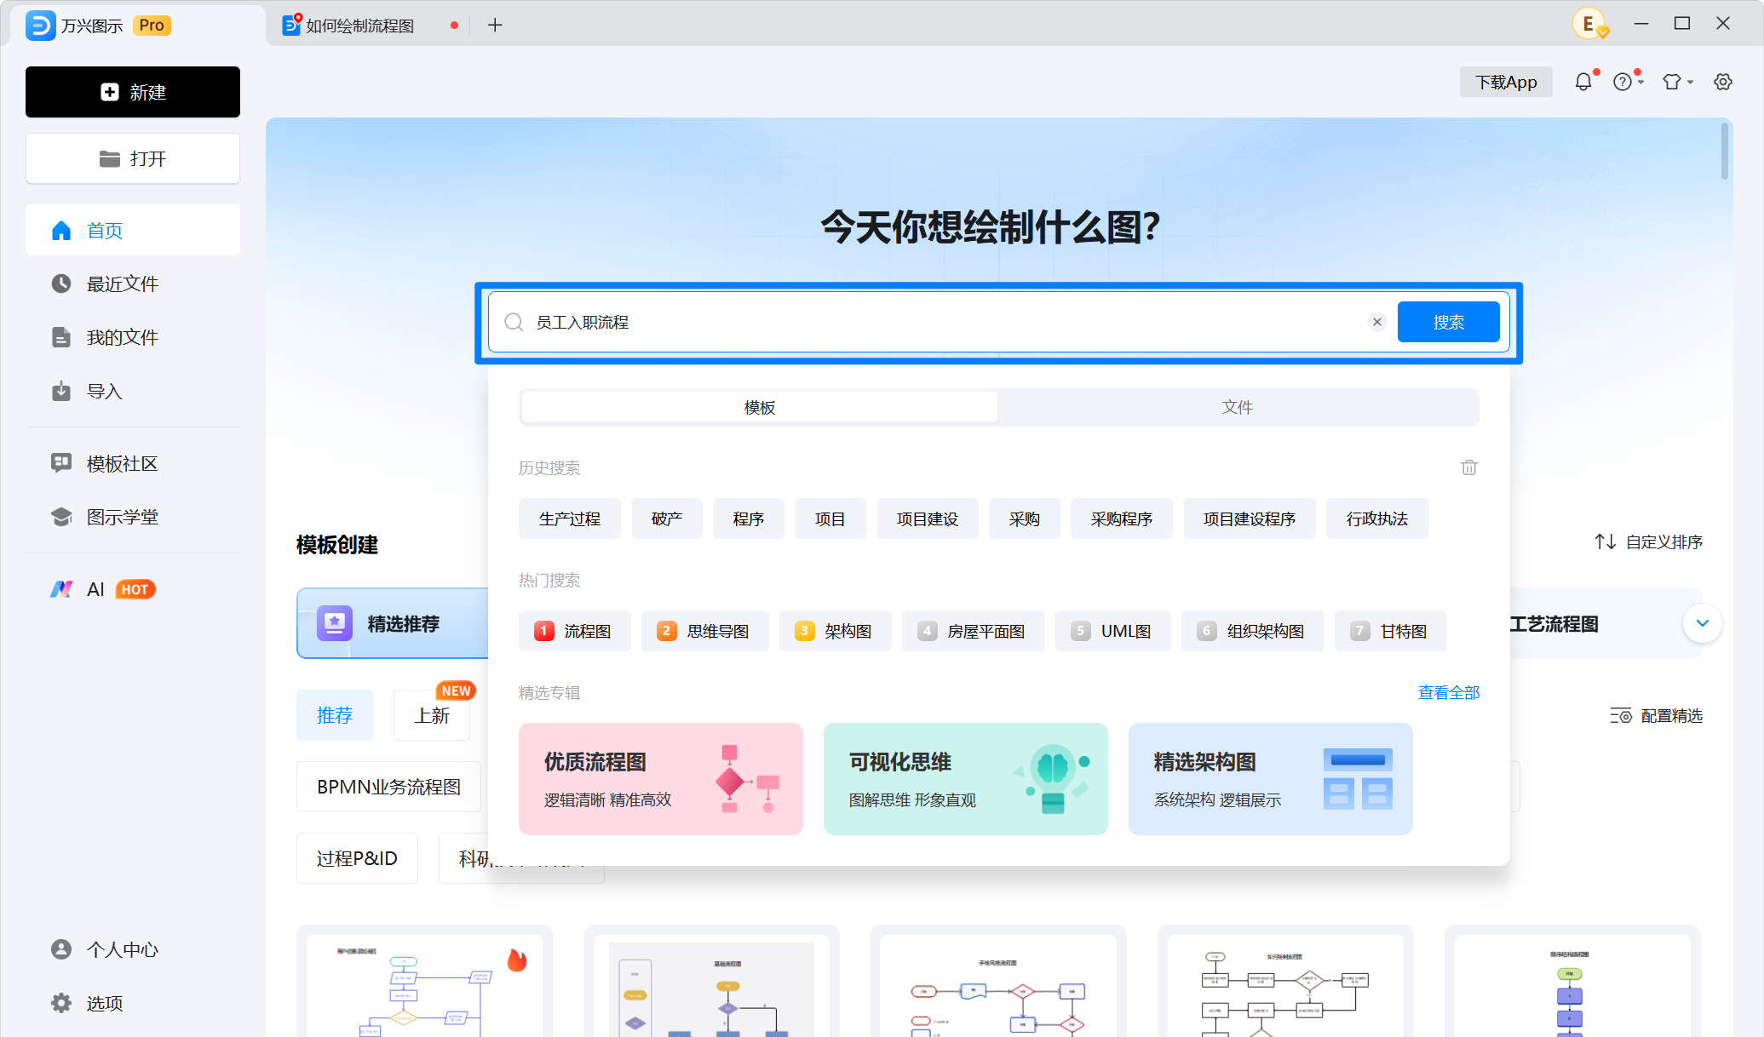Delete search history with trash icon

[1469, 467]
